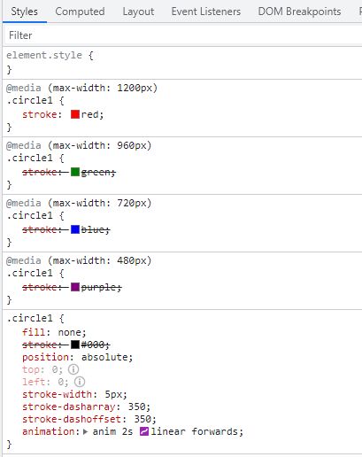Image resolution: width=362 pixels, height=457 pixels.
Task: Edit the struck-through green value
Action: [96, 172]
